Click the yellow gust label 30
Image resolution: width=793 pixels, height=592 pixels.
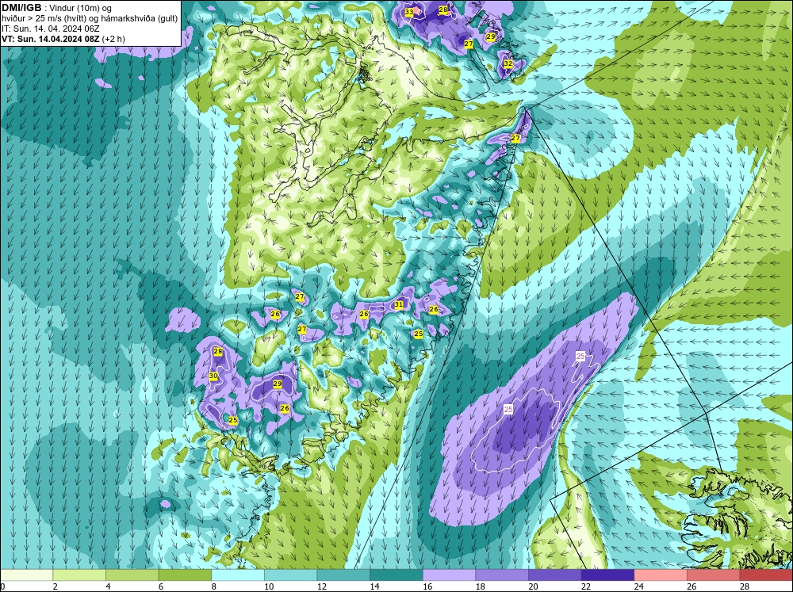point(213,376)
